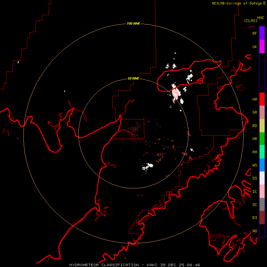This screenshot has height=267, width=267.
Task: Click the 'HR' legend label text
Action: 255,139
